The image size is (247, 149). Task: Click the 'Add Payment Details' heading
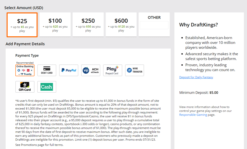click(25, 44)
